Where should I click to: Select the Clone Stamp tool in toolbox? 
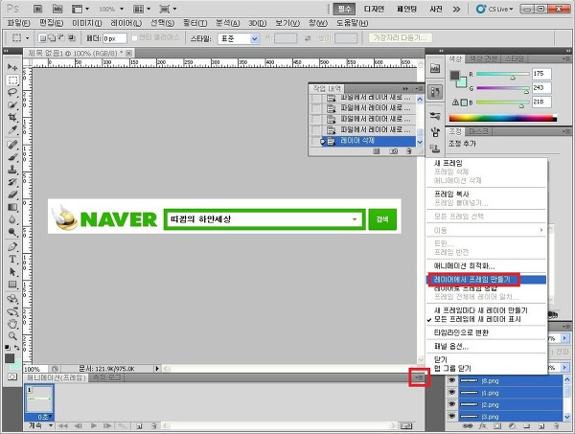12,170
